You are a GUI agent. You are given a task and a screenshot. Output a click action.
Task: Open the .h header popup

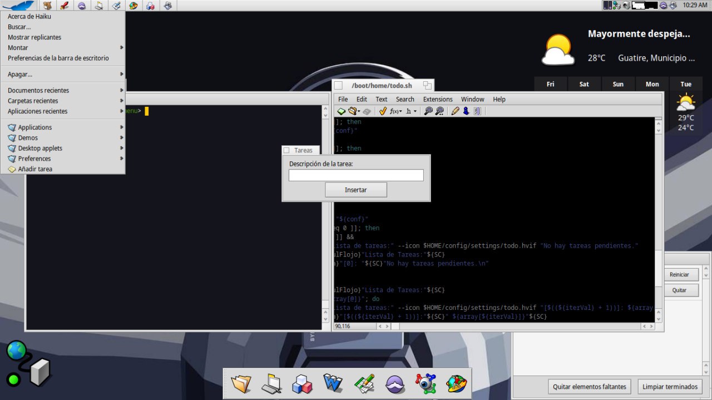point(411,111)
